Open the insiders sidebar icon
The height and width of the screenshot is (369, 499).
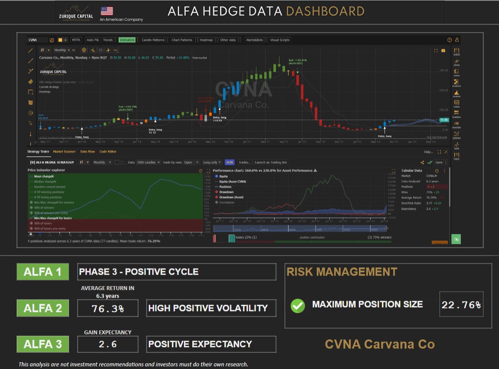(456, 114)
